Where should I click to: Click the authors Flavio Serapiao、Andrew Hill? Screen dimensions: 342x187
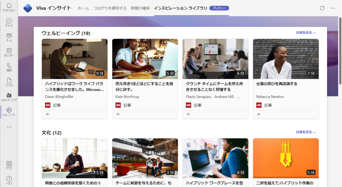pos(213,97)
